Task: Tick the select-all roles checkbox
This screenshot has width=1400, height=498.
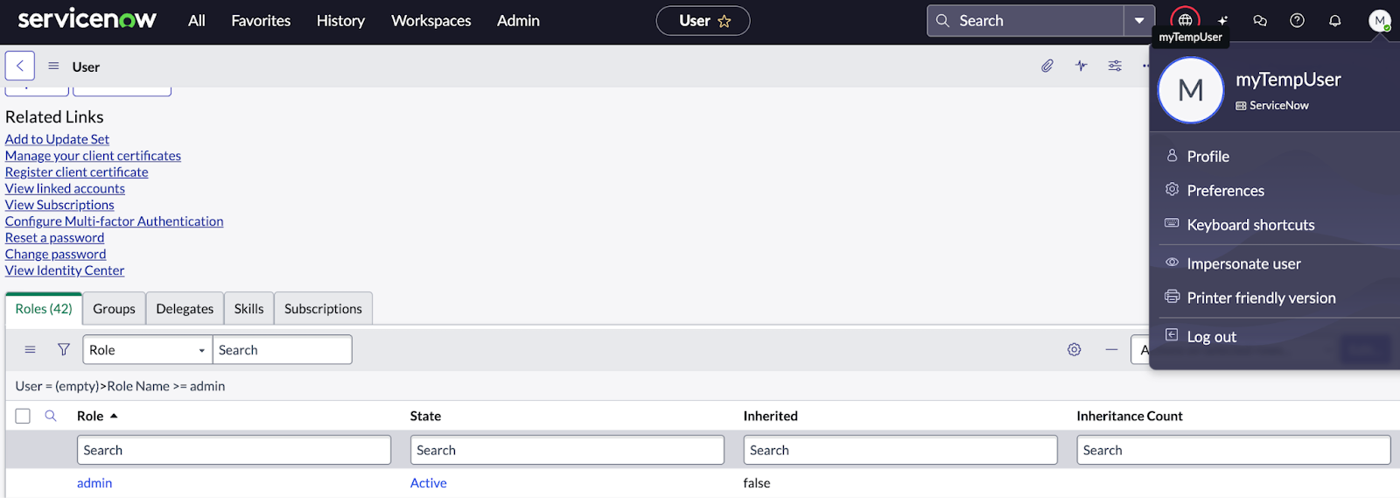Action: click(23, 417)
